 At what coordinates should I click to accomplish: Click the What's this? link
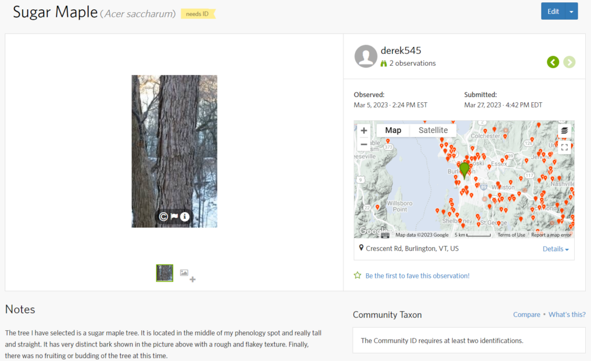point(567,314)
